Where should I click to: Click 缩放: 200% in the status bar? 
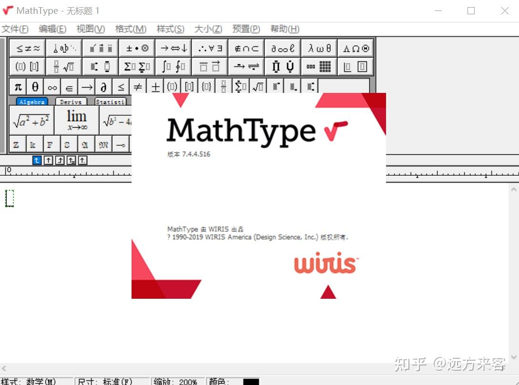click(178, 381)
